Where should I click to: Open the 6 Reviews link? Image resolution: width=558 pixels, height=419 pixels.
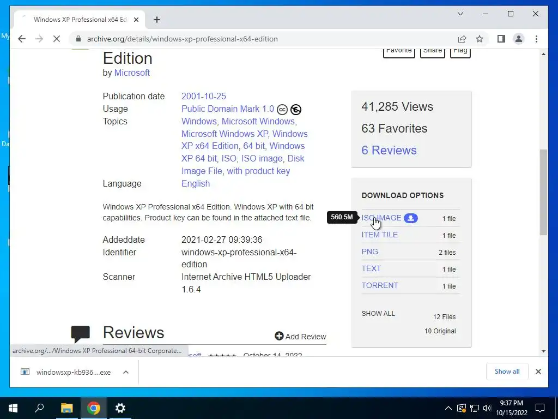(389, 150)
